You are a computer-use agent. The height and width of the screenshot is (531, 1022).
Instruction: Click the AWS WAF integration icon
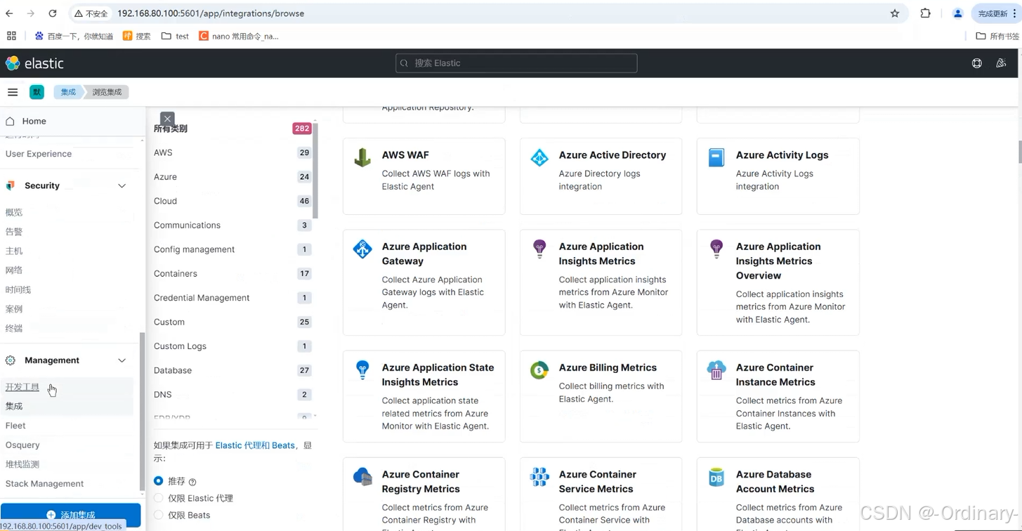(x=362, y=157)
